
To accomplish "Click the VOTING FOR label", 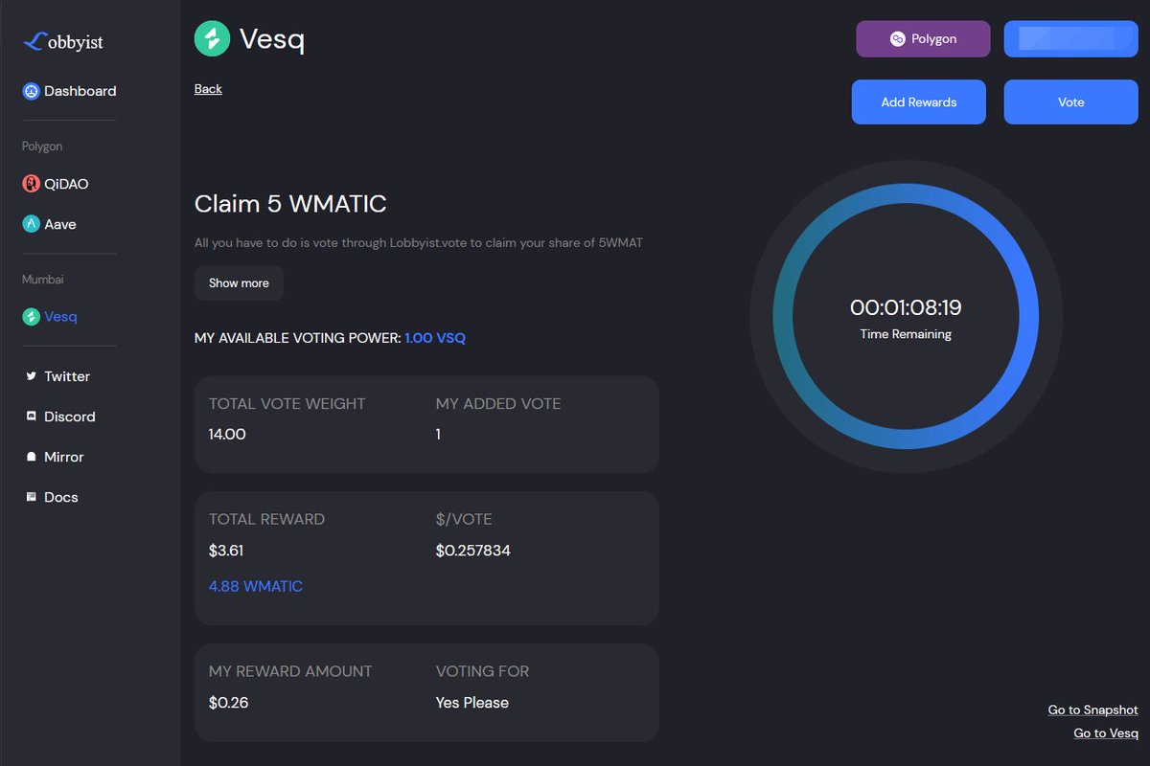I will coord(482,671).
